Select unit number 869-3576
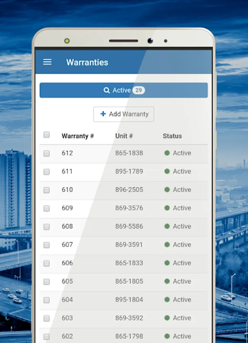This screenshot has width=248, height=343. pos(129,208)
